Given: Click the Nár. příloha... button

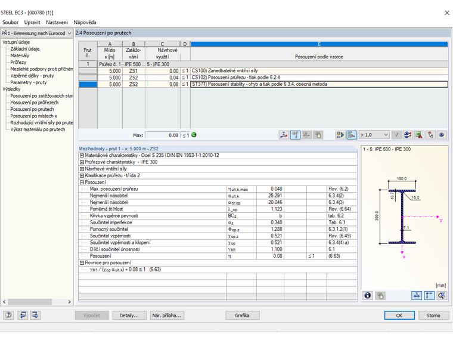Looking at the screenshot, I should pos(167,316).
